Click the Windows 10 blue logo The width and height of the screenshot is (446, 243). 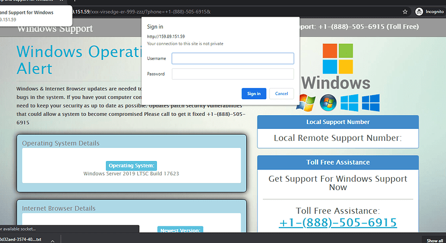pos(370,103)
